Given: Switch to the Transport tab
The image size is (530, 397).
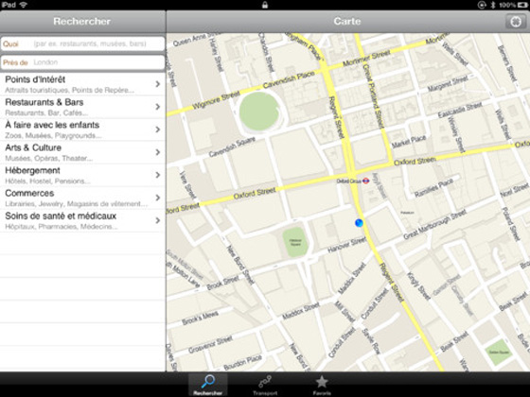Looking at the screenshot, I should 265,385.
